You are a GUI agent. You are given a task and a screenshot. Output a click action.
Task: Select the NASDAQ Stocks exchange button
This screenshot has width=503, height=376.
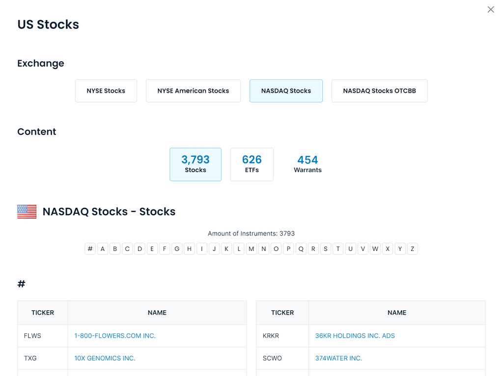point(286,91)
